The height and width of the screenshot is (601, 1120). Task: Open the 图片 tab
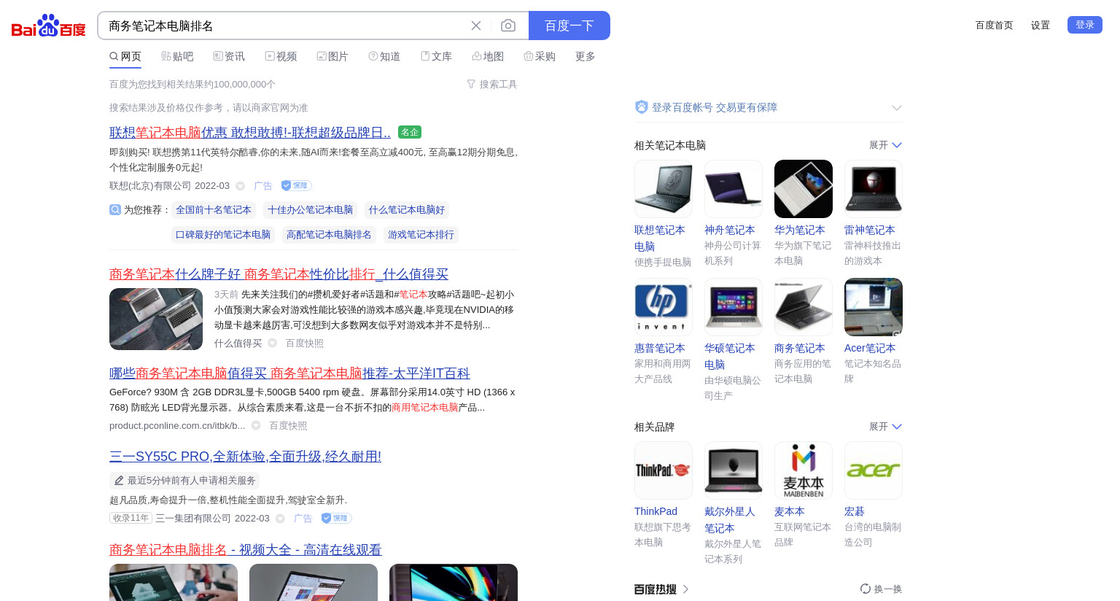(x=332, y=56)
